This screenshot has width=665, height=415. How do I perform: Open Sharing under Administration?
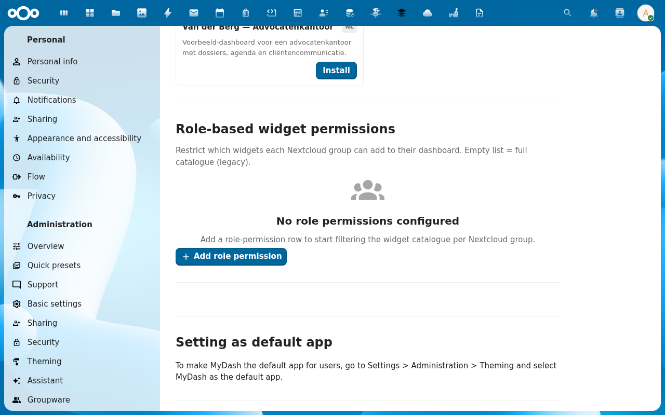pyautogui.click(x=82, y=323)
